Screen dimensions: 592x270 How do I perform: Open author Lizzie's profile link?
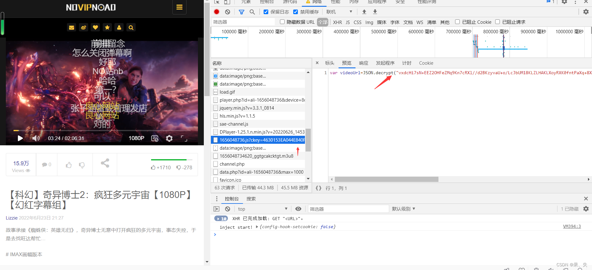[x=12, y=218]
